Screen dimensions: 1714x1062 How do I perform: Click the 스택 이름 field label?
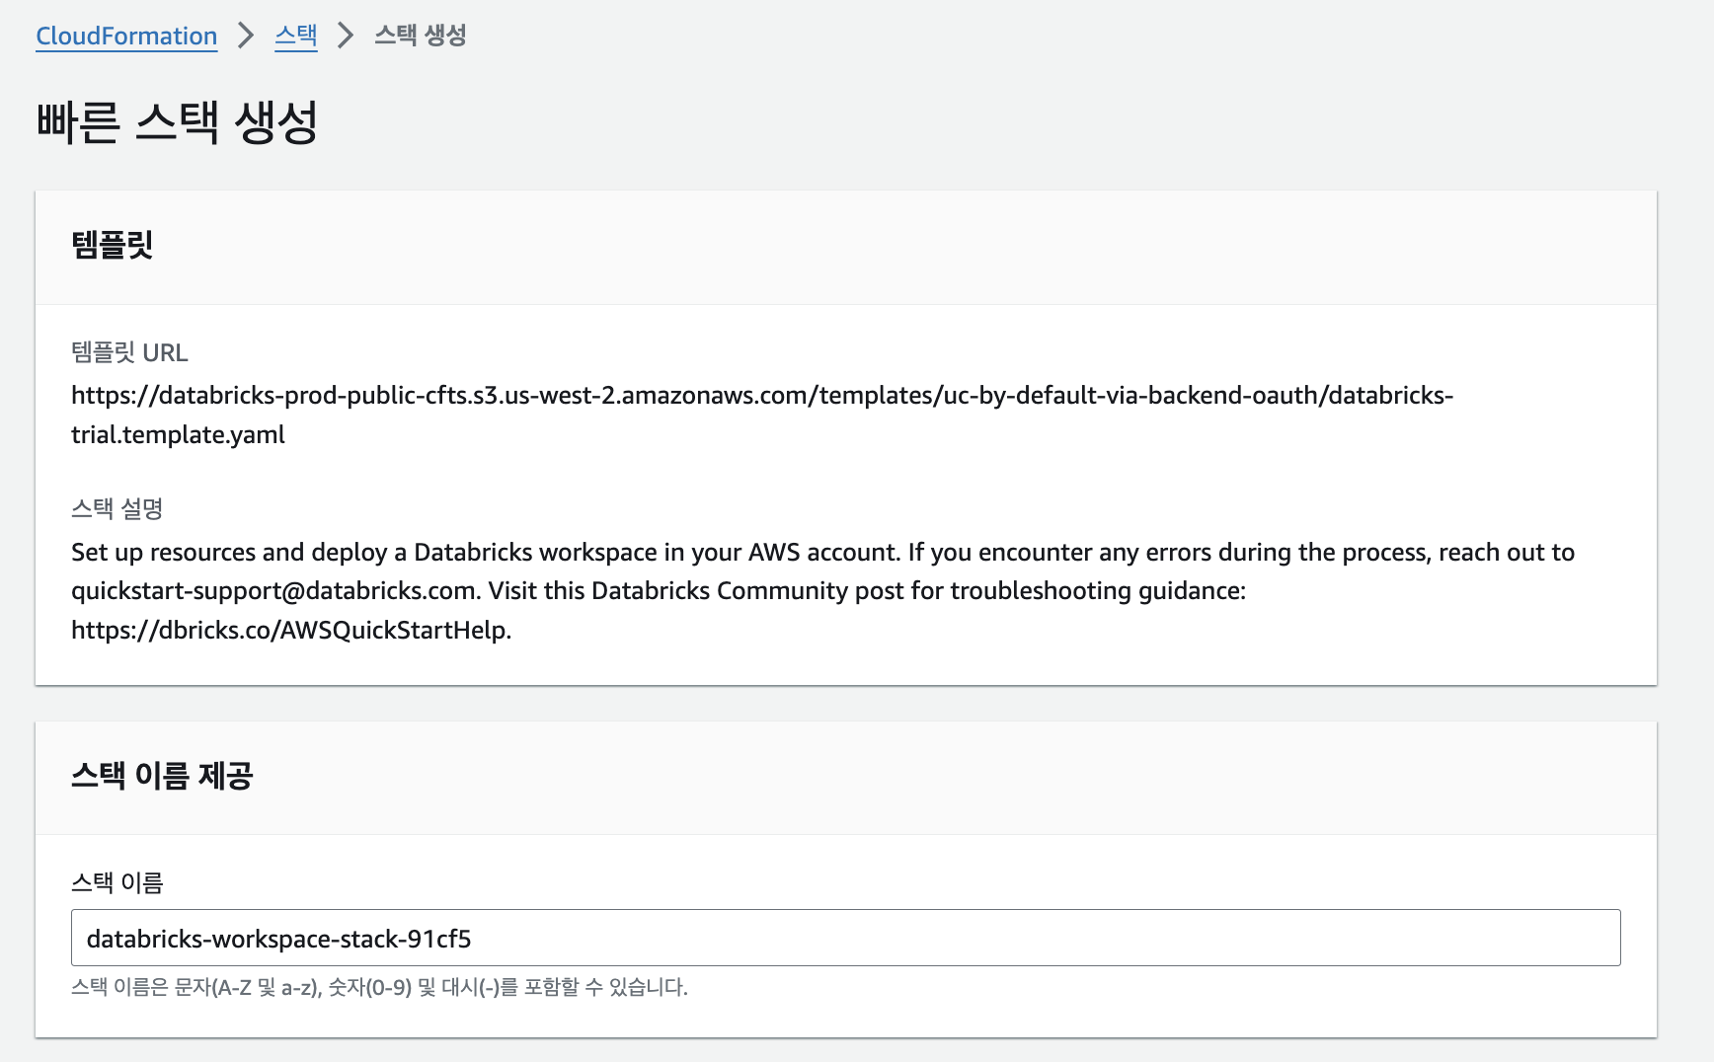click(x=117, y=882)
